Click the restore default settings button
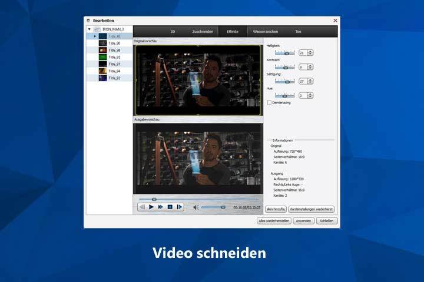 [x=312, y=209]
